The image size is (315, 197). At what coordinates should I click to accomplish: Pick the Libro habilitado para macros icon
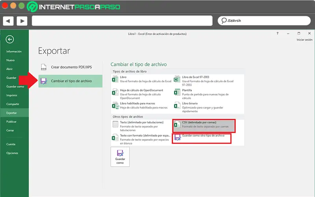point(115,105)
